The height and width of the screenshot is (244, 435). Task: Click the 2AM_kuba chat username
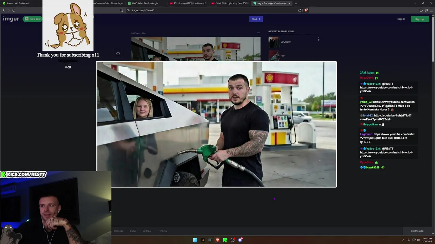click(x=367, y=73)
